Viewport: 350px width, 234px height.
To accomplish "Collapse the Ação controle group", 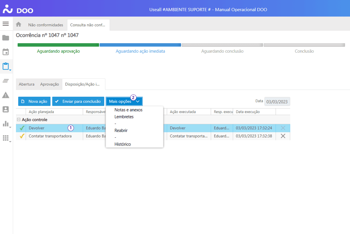I will coord(18,120).
